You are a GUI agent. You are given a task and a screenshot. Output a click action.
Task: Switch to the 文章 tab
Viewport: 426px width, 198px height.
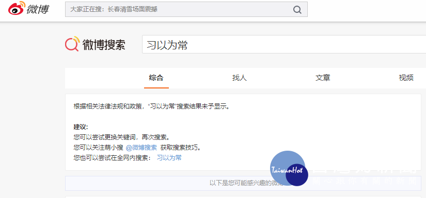click(x=323, y=78)
